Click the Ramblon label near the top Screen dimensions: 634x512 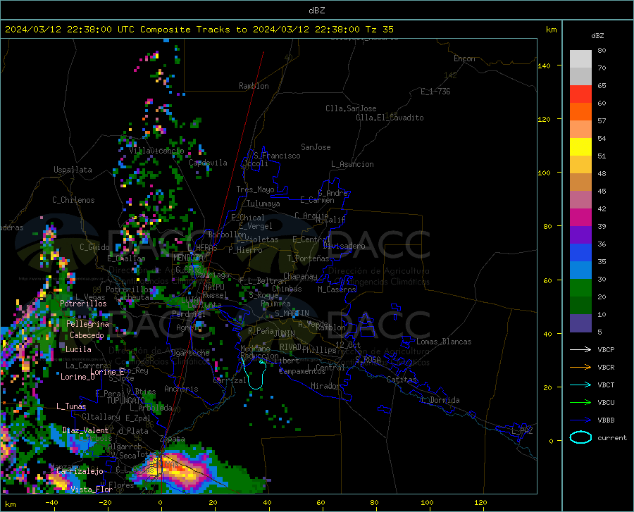click(254, 86)
